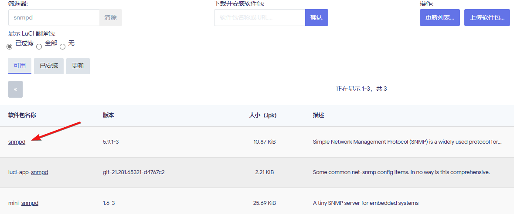The height and width of the screenshot is (214, 514).
Task: Click the 软件包名称 column header
Action: click(22, 115)
